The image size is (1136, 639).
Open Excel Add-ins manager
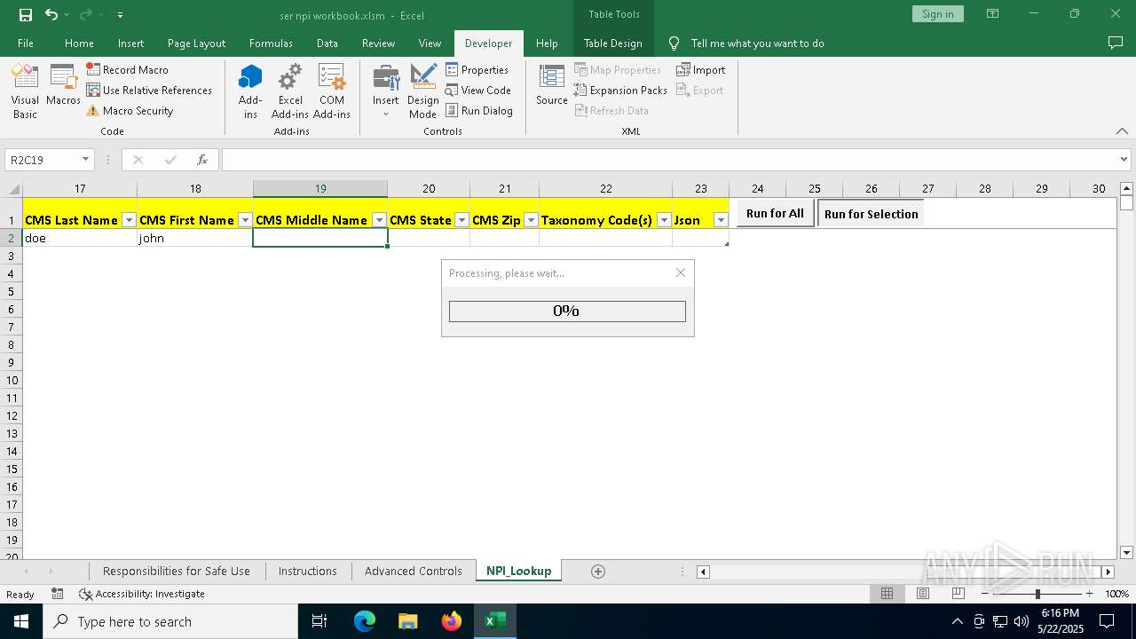(290, 91)
